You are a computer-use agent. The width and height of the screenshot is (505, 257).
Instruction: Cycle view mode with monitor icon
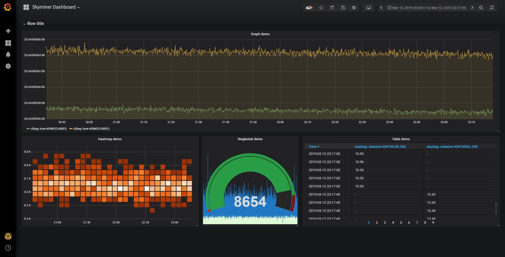[369, 8]
